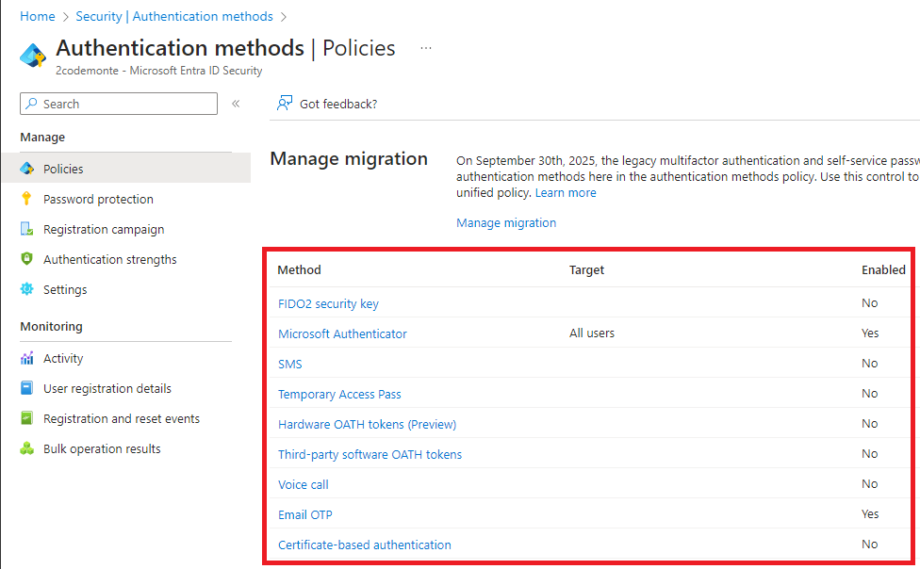920x569 pixels.
Task: Collapse the left navigation pane
Action: [x=235, y=104]
